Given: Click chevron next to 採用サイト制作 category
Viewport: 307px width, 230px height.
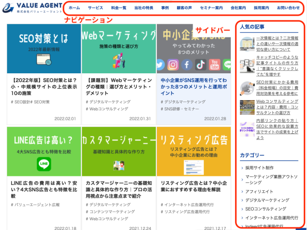Looking at the screenshot, I should pos(242,168).
